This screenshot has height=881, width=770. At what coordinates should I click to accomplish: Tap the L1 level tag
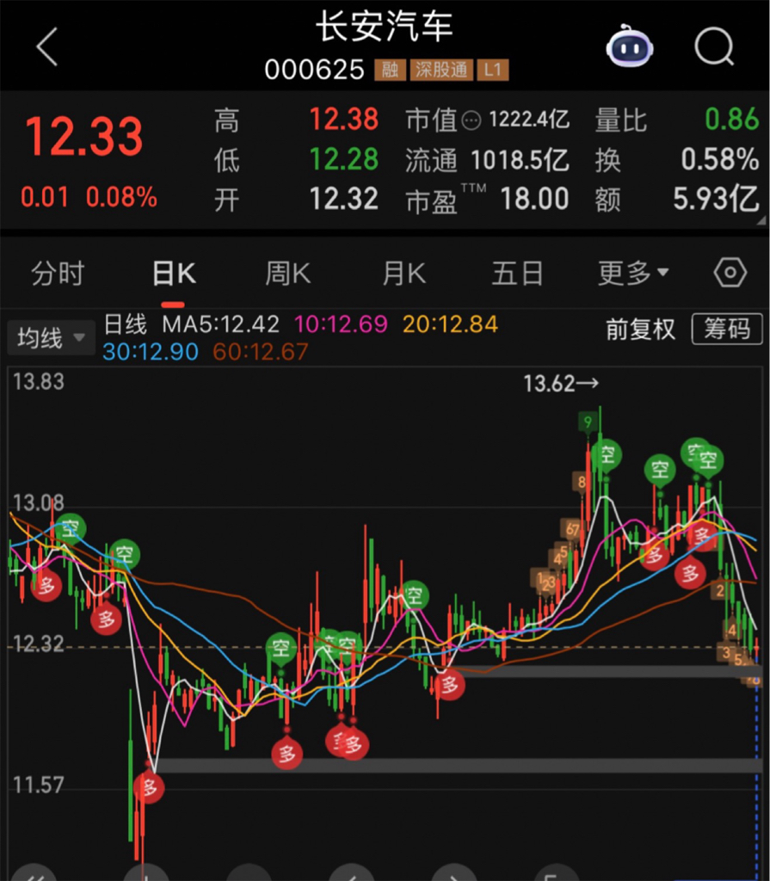click(x=493, y=70)
